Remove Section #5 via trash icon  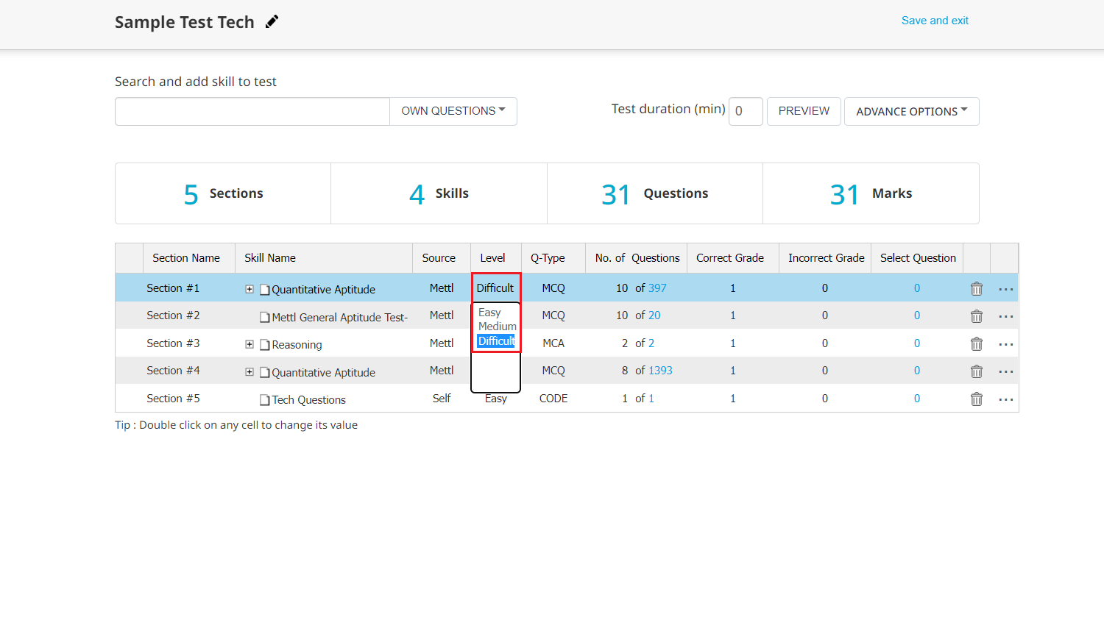[x=977, y=399]
